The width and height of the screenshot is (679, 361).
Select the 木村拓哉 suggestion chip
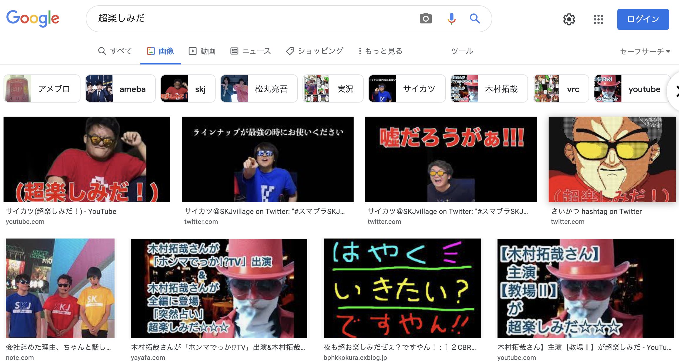[489, 88]
